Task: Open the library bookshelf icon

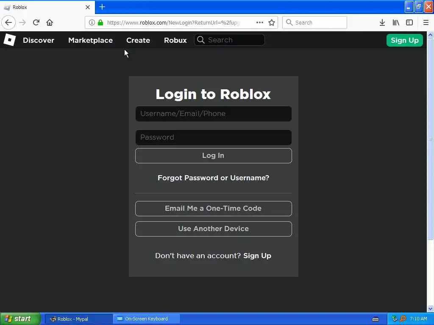Action: pos(396,22)
